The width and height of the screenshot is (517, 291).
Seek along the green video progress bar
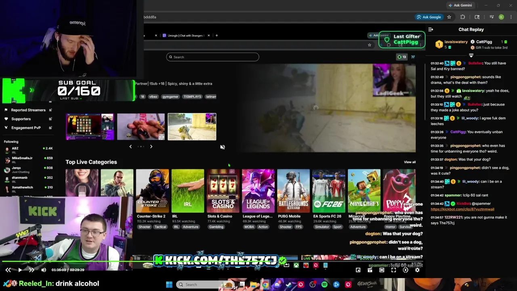pyautogui.click(x=212, y=262)
